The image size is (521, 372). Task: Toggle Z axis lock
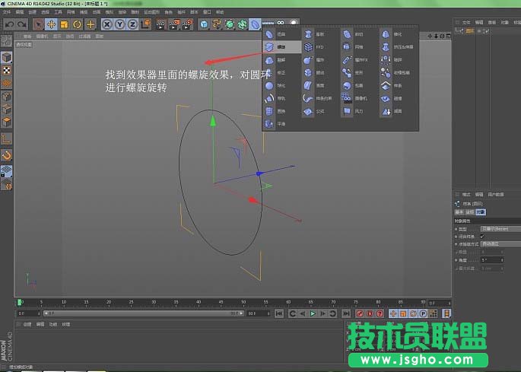(132, 24)
